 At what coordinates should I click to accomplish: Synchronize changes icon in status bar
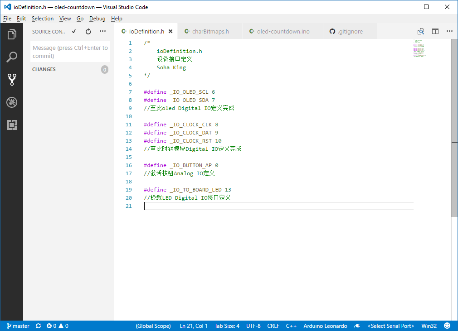(38, 326)
